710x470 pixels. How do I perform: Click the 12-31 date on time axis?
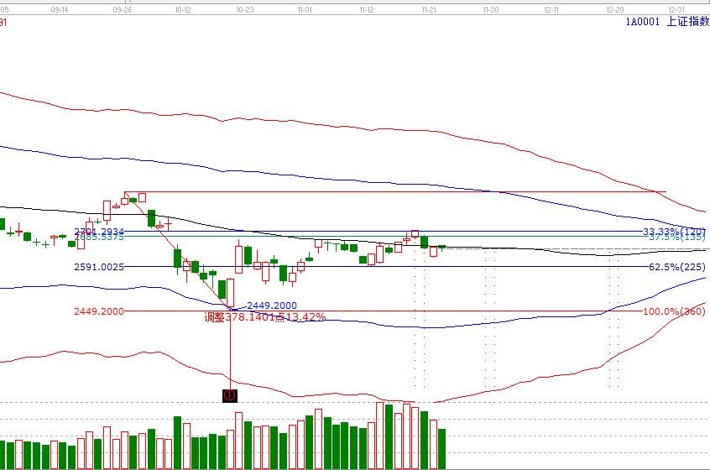click(676, 10)
